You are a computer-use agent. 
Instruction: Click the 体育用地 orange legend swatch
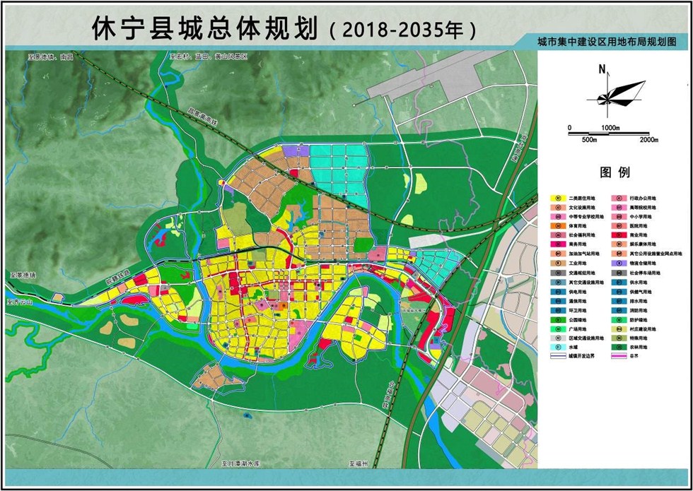tap(559, 225)
